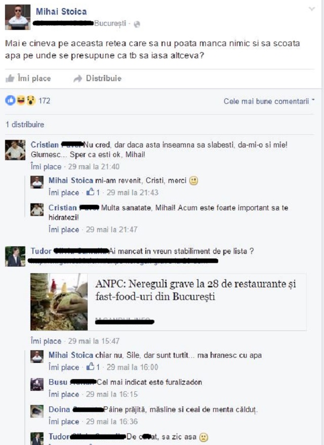
Task: Click the ANPC article food thumbnail
Action: pos(59,302)
